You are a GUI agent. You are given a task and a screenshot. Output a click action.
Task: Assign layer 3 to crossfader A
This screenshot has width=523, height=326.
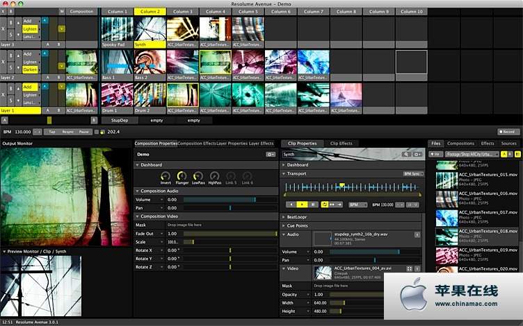[48, 44]
